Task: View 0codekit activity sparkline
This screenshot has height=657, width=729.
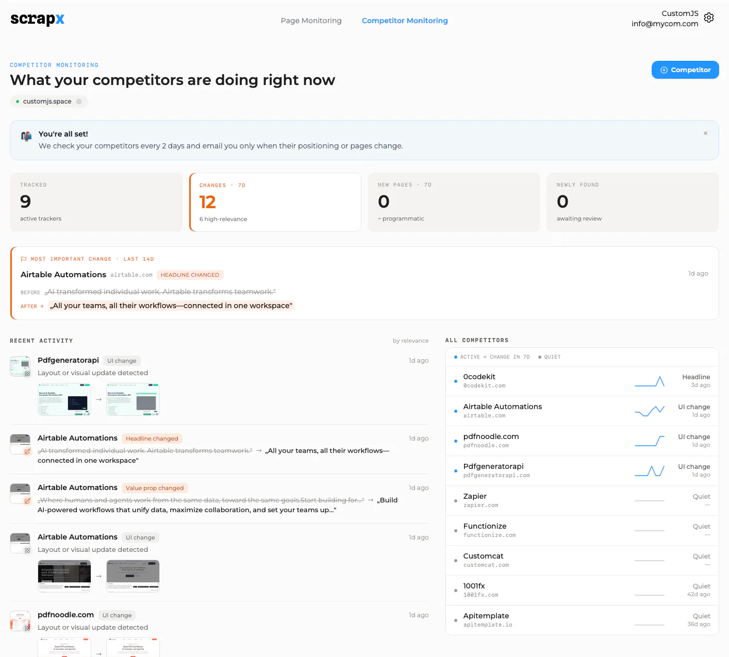Action: (x=650, y=381)
